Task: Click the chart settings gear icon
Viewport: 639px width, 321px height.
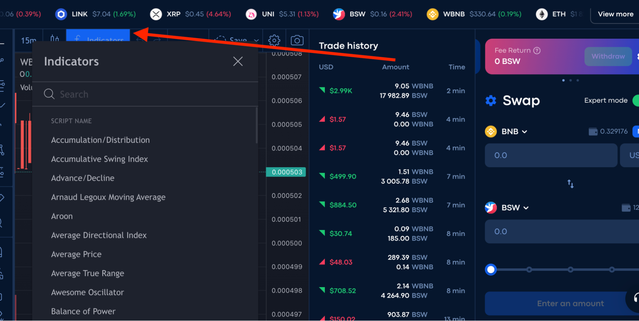Action: (x=274, y=40)
